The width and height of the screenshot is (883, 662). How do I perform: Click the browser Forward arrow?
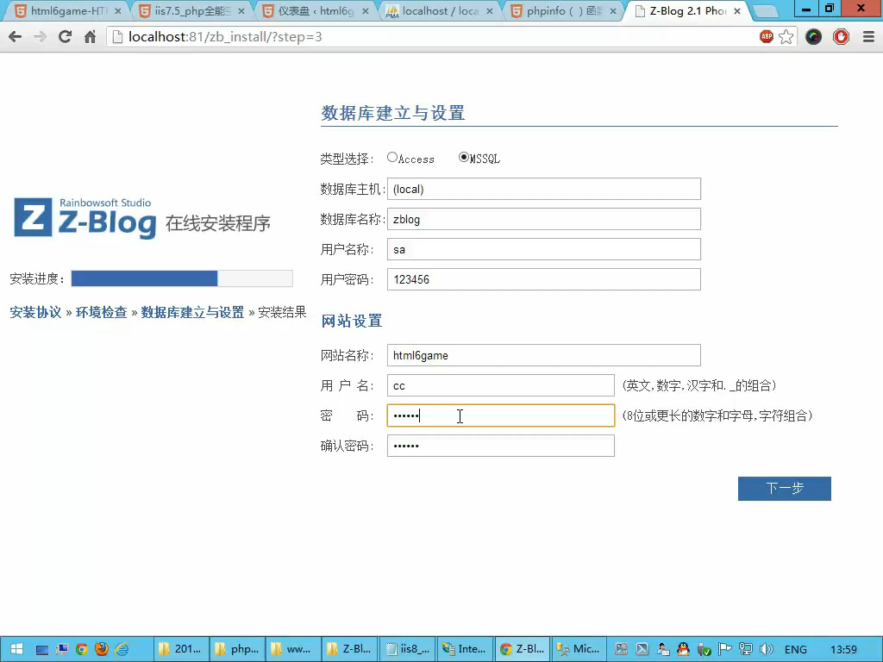[x=40, y=37]
